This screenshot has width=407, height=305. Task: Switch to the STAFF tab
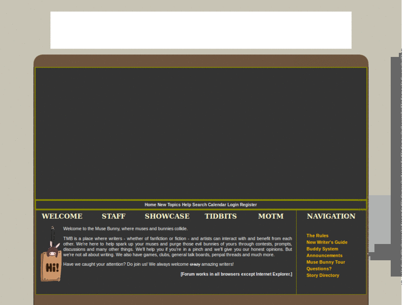click(113, 216)
